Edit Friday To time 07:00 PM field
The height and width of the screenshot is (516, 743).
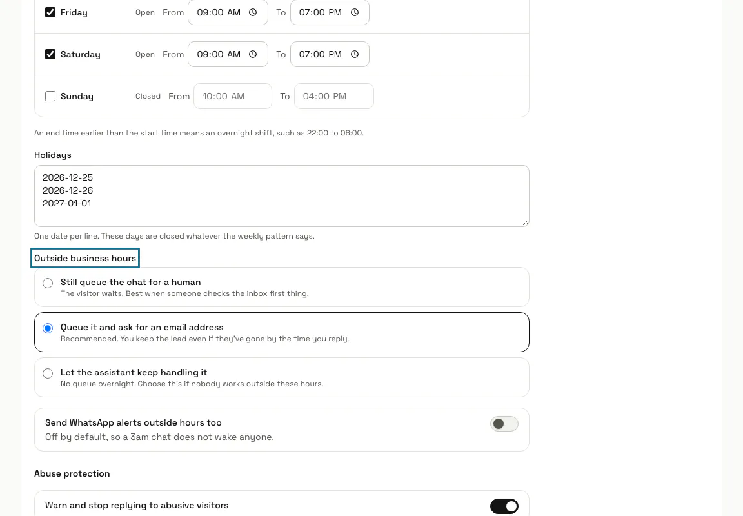[330, 12]
